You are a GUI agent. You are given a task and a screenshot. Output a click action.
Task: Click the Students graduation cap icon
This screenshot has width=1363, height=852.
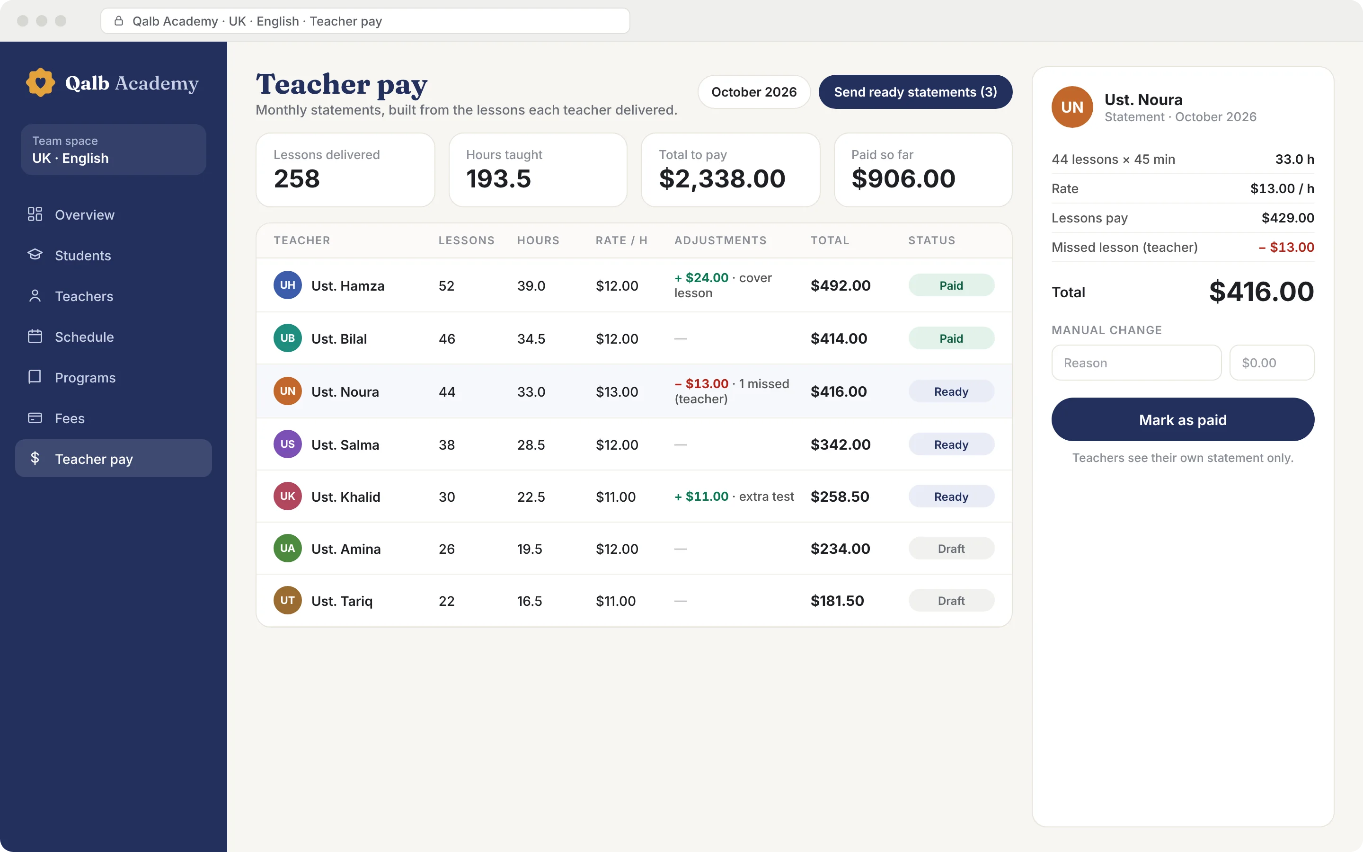click(x=35, y=255)
